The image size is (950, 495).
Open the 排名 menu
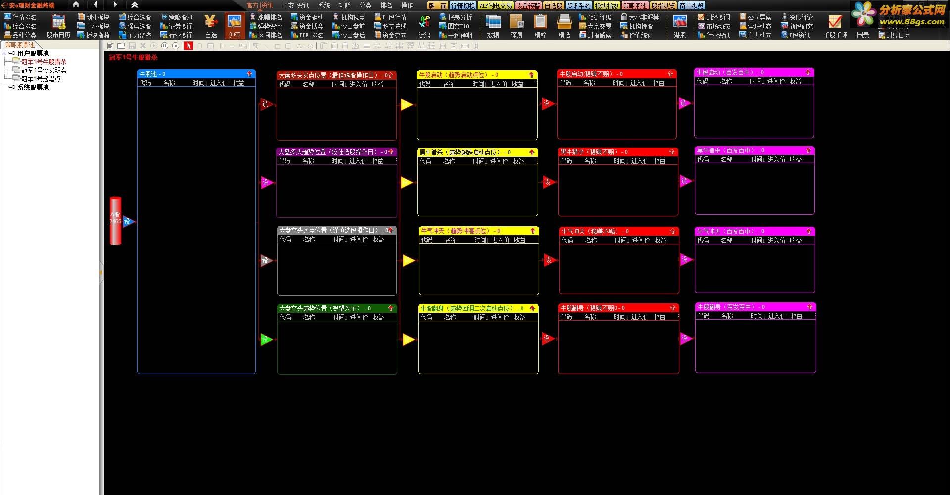tap(386, 5)
